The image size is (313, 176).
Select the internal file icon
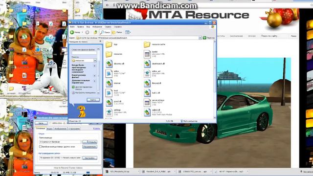pos(109,83)
